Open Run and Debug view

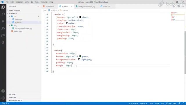click(x=3, y=29)
